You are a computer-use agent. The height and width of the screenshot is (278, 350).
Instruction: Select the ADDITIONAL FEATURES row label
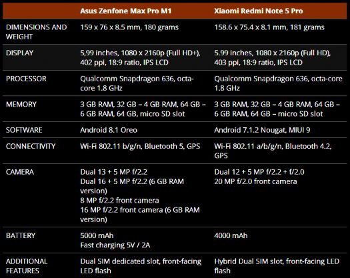(x=27, y=266)
